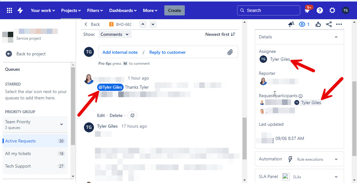Open the All my tickets queue
The image size is (357, 183).
[x=35, y=153]
